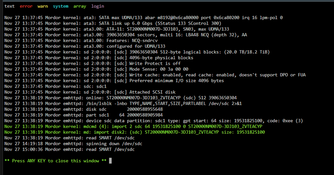Select the purple 'login' legend label
The height and width of the screenshot is (175, 334).
pyautogui.click(x=98, y=6)
